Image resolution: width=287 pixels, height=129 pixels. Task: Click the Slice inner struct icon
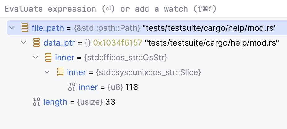(60, 72)
